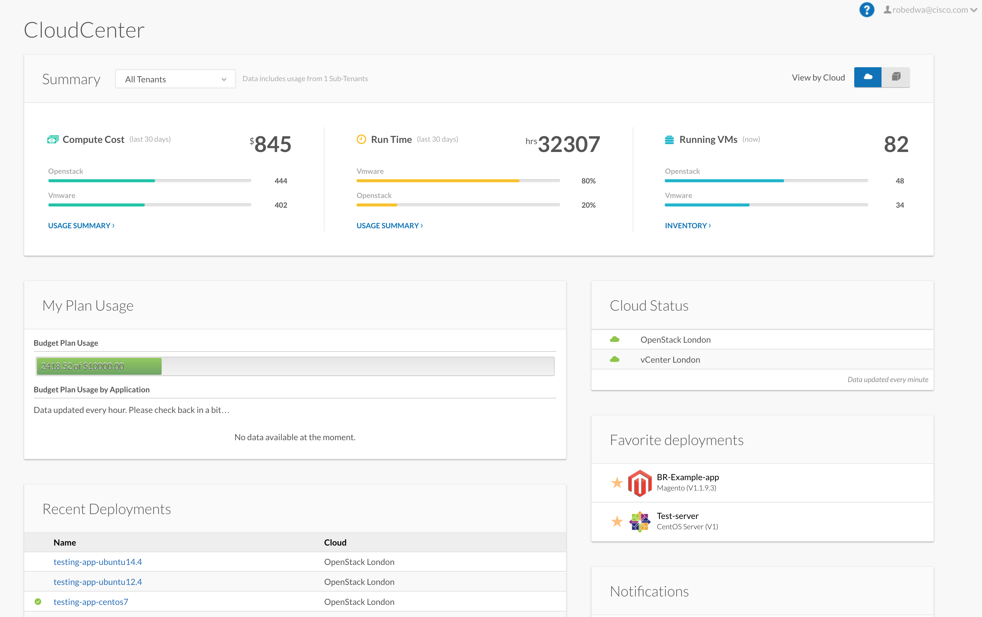This screenshot has width=982, height=617.
Task: Open the help question mark icon
Action: (x=867, y=9)
